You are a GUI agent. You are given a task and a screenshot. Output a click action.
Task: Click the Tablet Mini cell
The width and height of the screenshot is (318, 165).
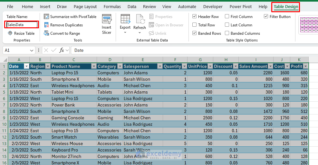(73, 92)
